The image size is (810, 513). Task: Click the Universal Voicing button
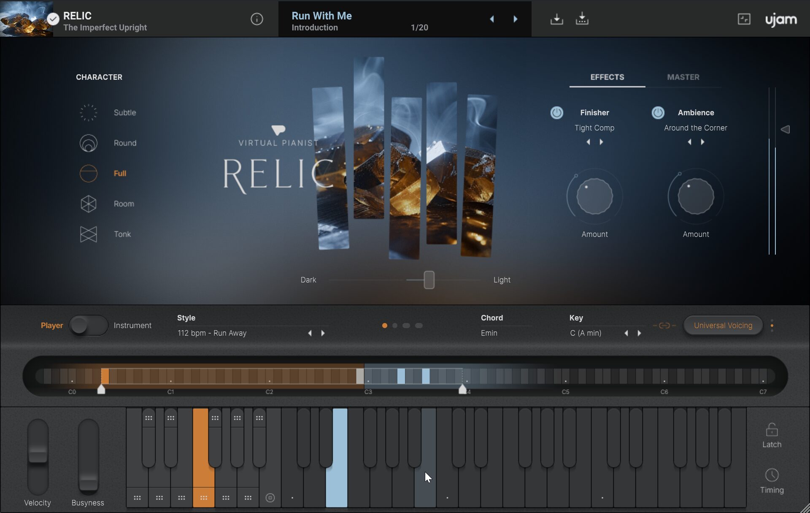click(723, 326)
